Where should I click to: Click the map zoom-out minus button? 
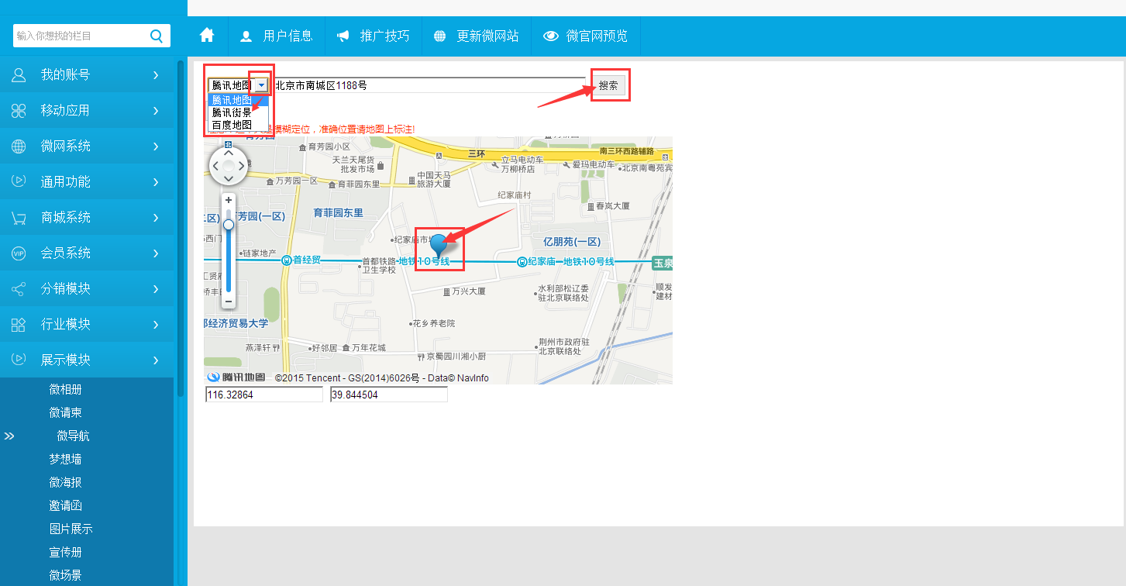coord(229,301)
